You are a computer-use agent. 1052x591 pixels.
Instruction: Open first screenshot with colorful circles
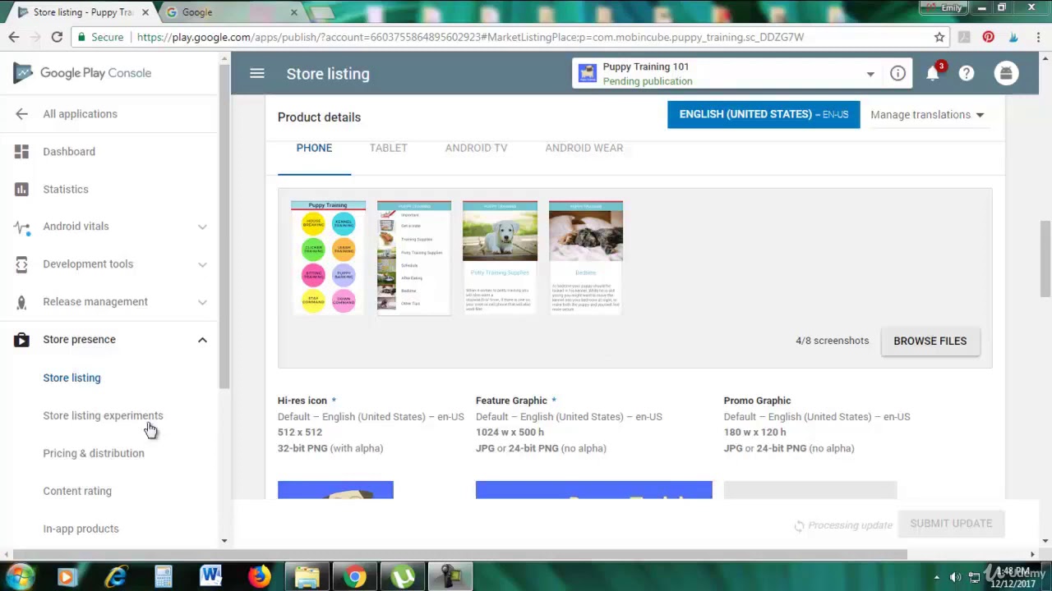point(328,257)
